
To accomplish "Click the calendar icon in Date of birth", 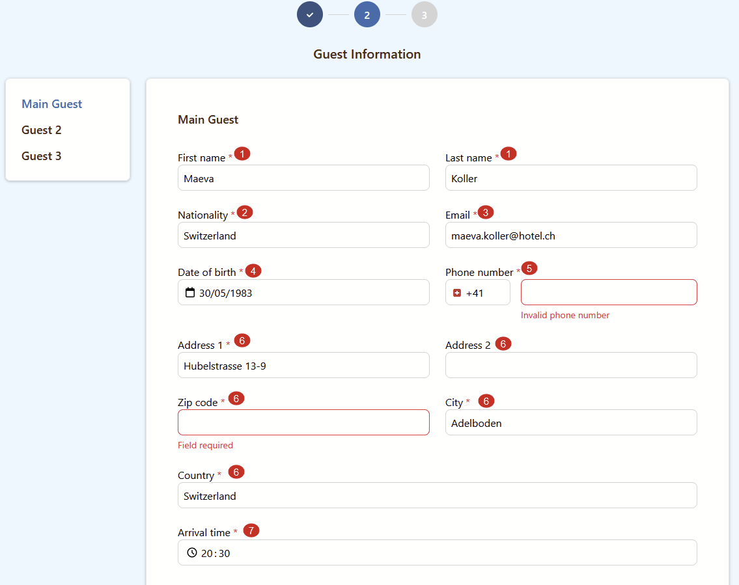I will [190, 293].
